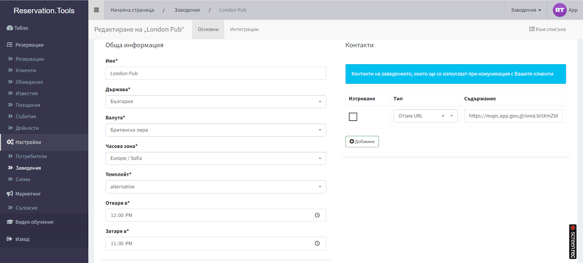Open Маркетинг section in sidebar
Image resolution: width=583 pixels, height=263 pixels.
tap(28, 194)
